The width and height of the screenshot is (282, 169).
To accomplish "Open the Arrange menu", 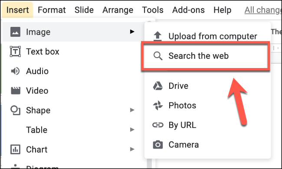I will (118, 10).
